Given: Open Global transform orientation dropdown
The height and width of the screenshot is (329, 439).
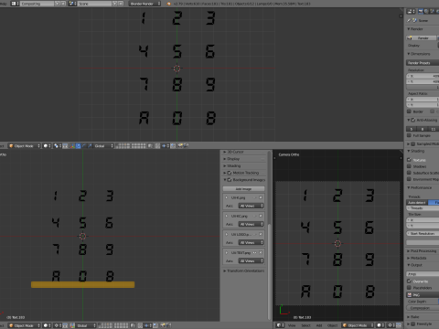Looking at the screenshot, I should tap(103, 146).
